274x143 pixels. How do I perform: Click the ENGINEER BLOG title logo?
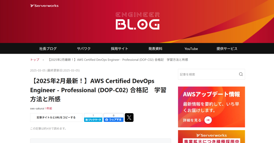(x=138, y=21)
